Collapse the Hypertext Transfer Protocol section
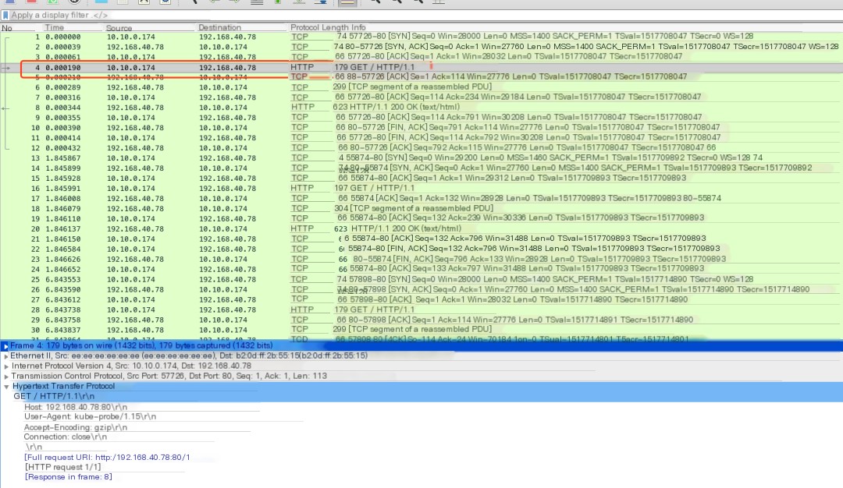Viewport: 843px width, 488px height. (6, 387)
